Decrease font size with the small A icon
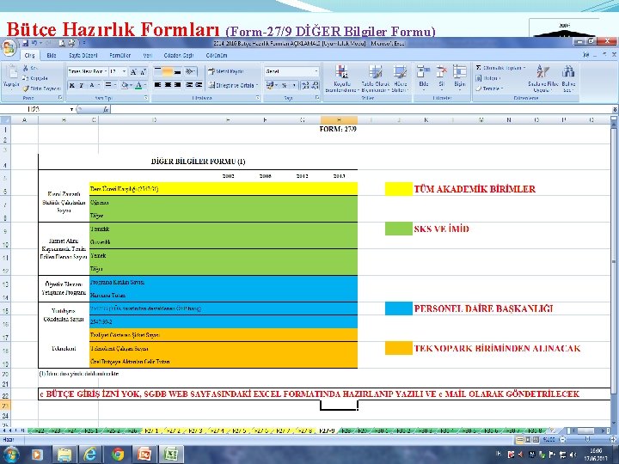This screenshot has width=619, height=464. tap(143, 72)
